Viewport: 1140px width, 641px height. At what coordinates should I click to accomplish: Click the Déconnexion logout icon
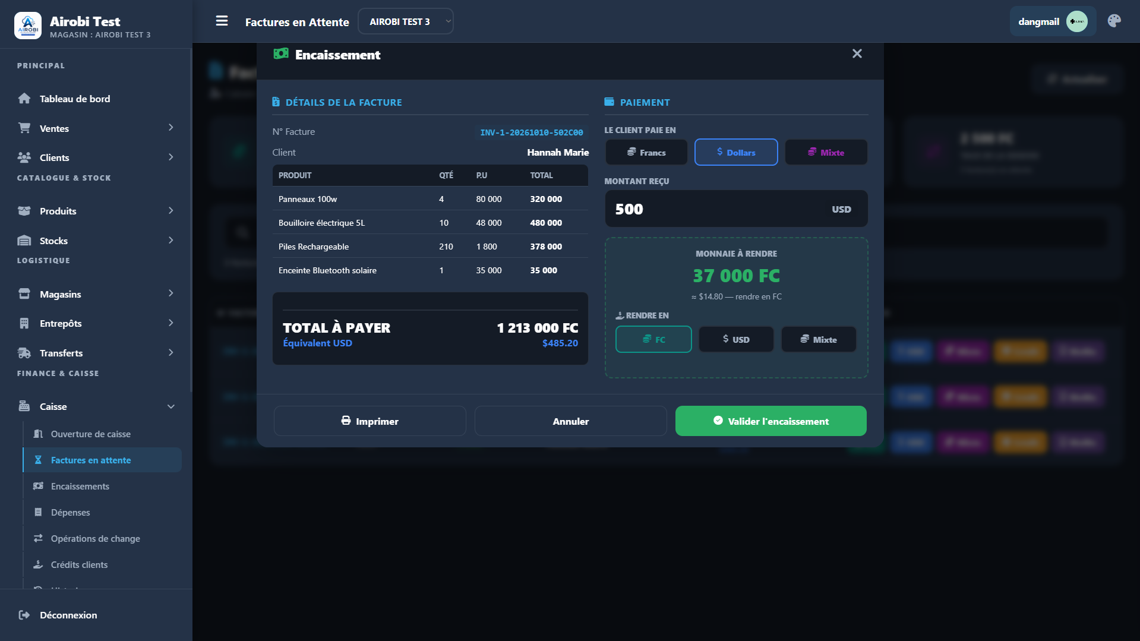[24, 615]
